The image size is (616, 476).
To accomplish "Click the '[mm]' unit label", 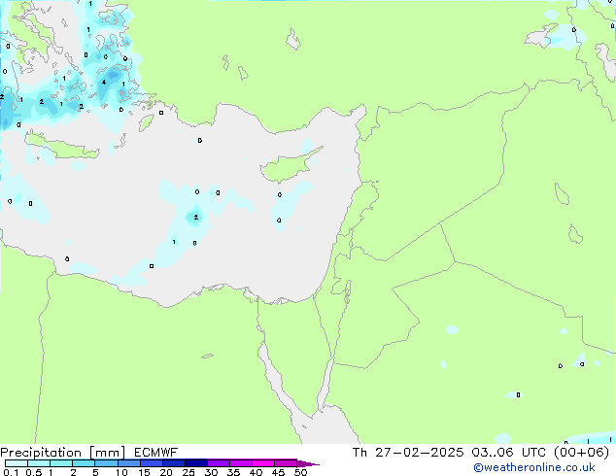I will pyautogui.click(x=107, y=453).
